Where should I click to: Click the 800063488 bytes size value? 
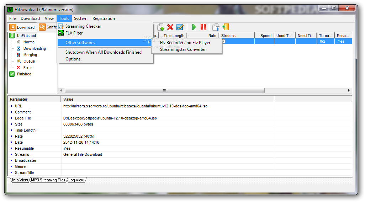pyautogui.click(x=78, y=124)
